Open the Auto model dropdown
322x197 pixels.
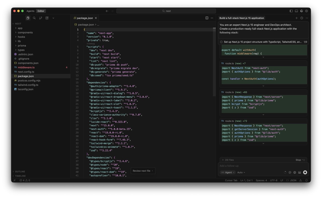[241, 172]
